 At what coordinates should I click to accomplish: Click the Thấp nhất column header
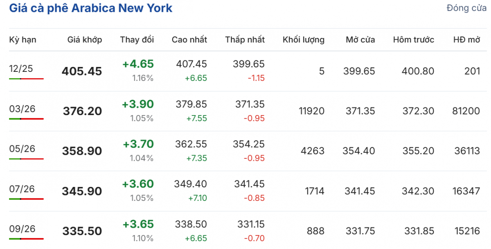245,40
